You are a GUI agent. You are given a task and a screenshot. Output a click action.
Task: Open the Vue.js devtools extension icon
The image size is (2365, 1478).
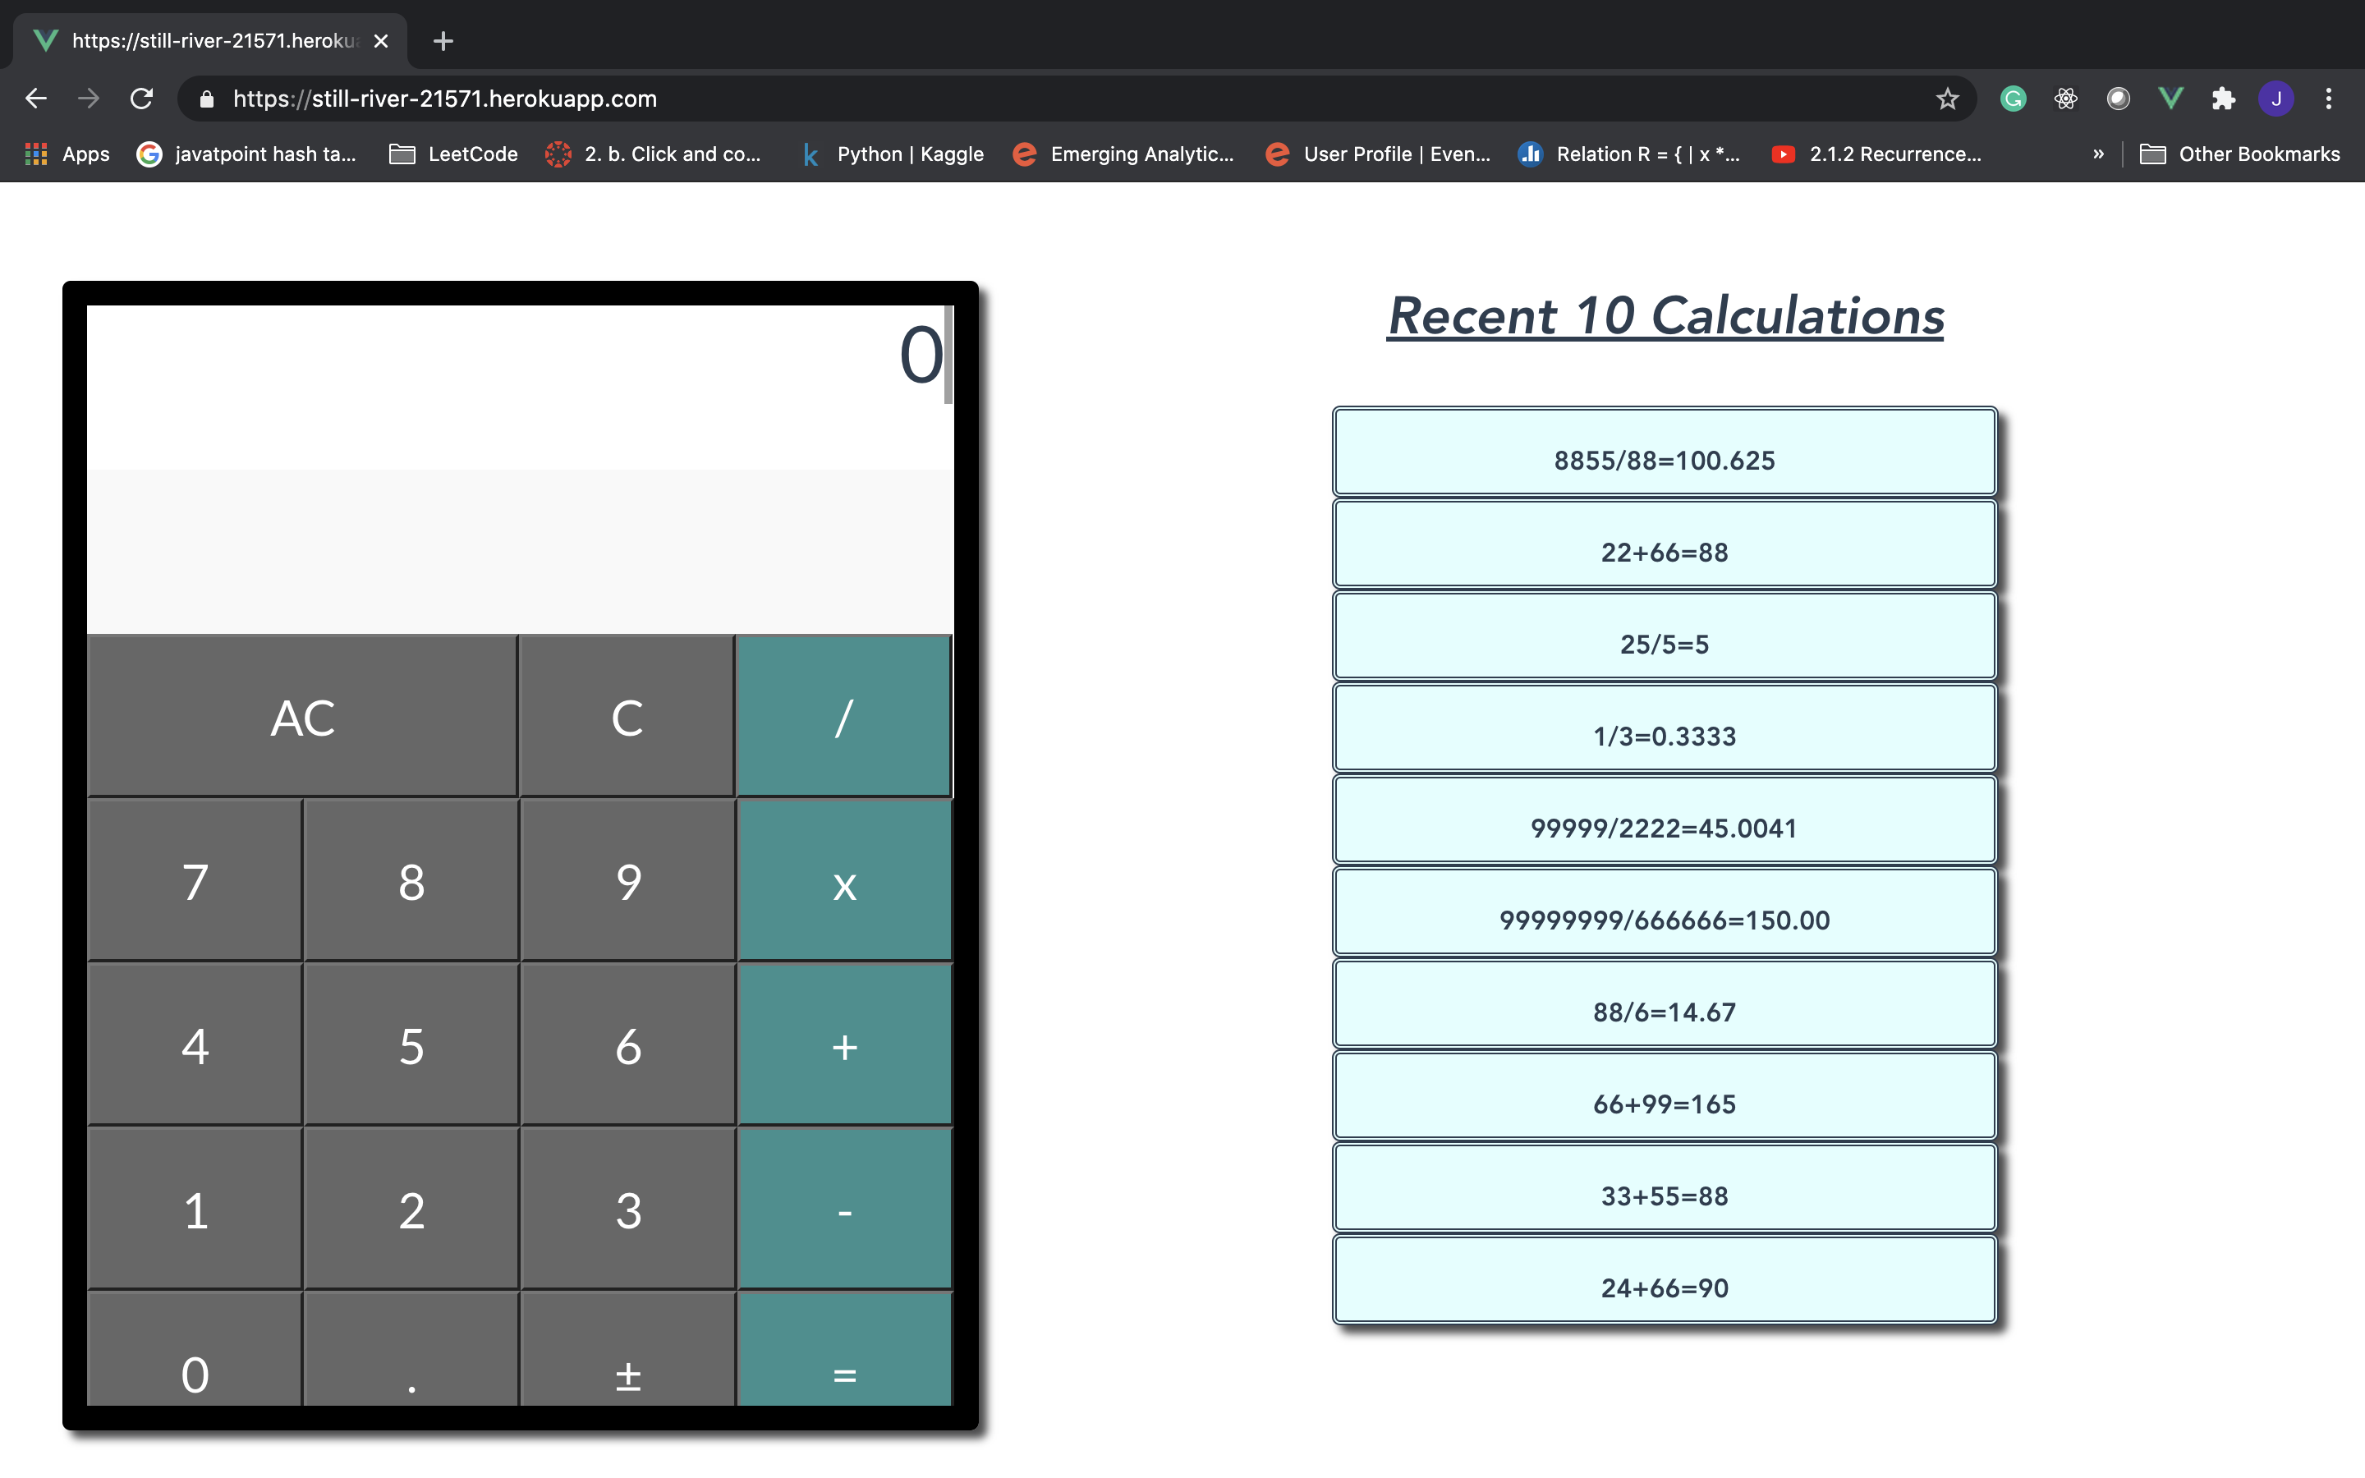click(2170, 98)
